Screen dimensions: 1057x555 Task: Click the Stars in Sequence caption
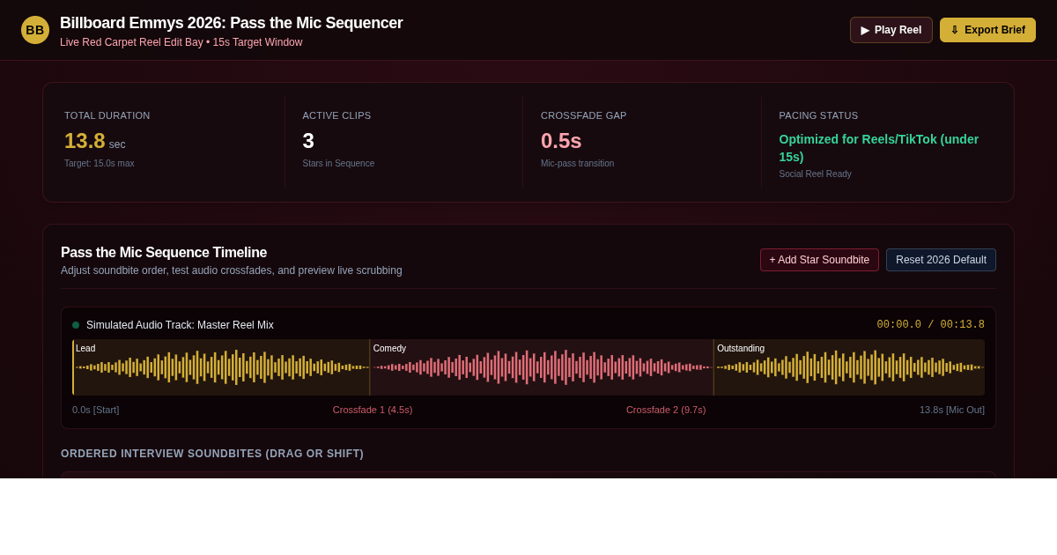[338, 164]
